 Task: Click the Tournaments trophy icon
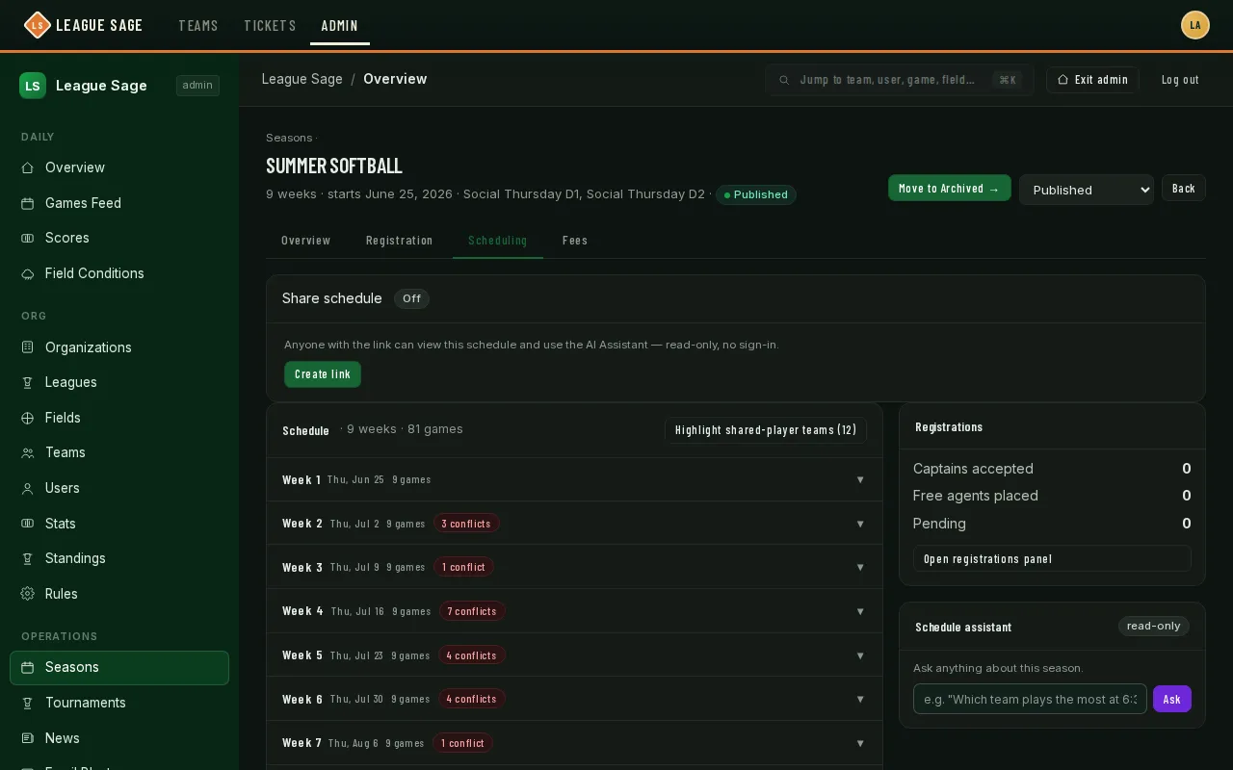click(x=28, y=703)
